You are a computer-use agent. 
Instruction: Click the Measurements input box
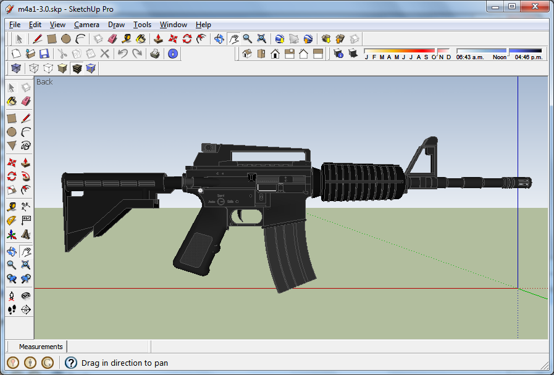(109, 347)
